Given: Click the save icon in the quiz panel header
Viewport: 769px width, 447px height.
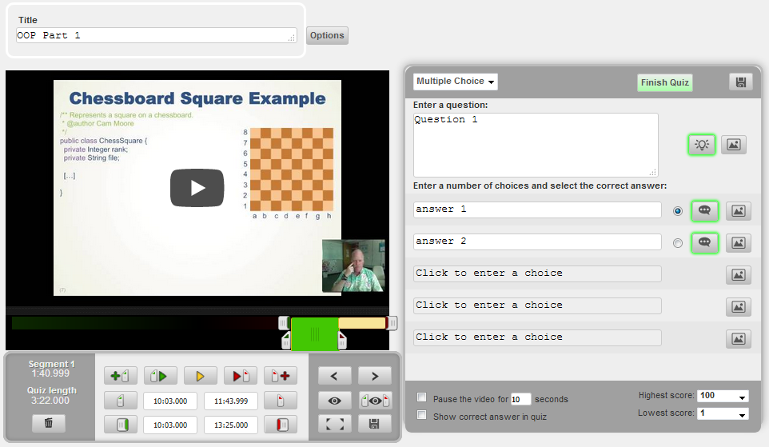Looking at the screenshot, I should click(740, 82).
